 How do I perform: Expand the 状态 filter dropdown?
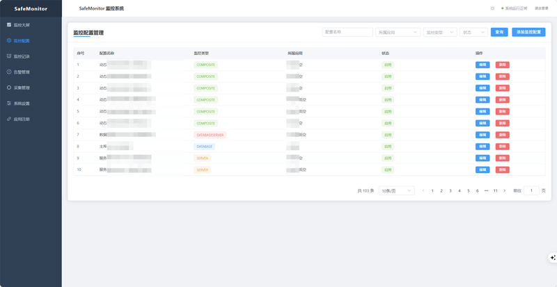pos(473,32)
